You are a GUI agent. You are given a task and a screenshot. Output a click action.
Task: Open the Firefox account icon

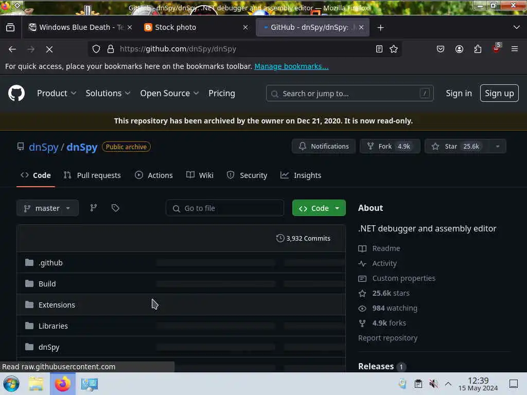point(459,49)
